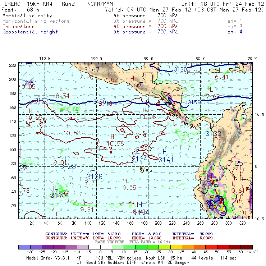Click the blue 'Geopotential height' label
This screenshot has height=266, width=266.
(x=30, y=32)
